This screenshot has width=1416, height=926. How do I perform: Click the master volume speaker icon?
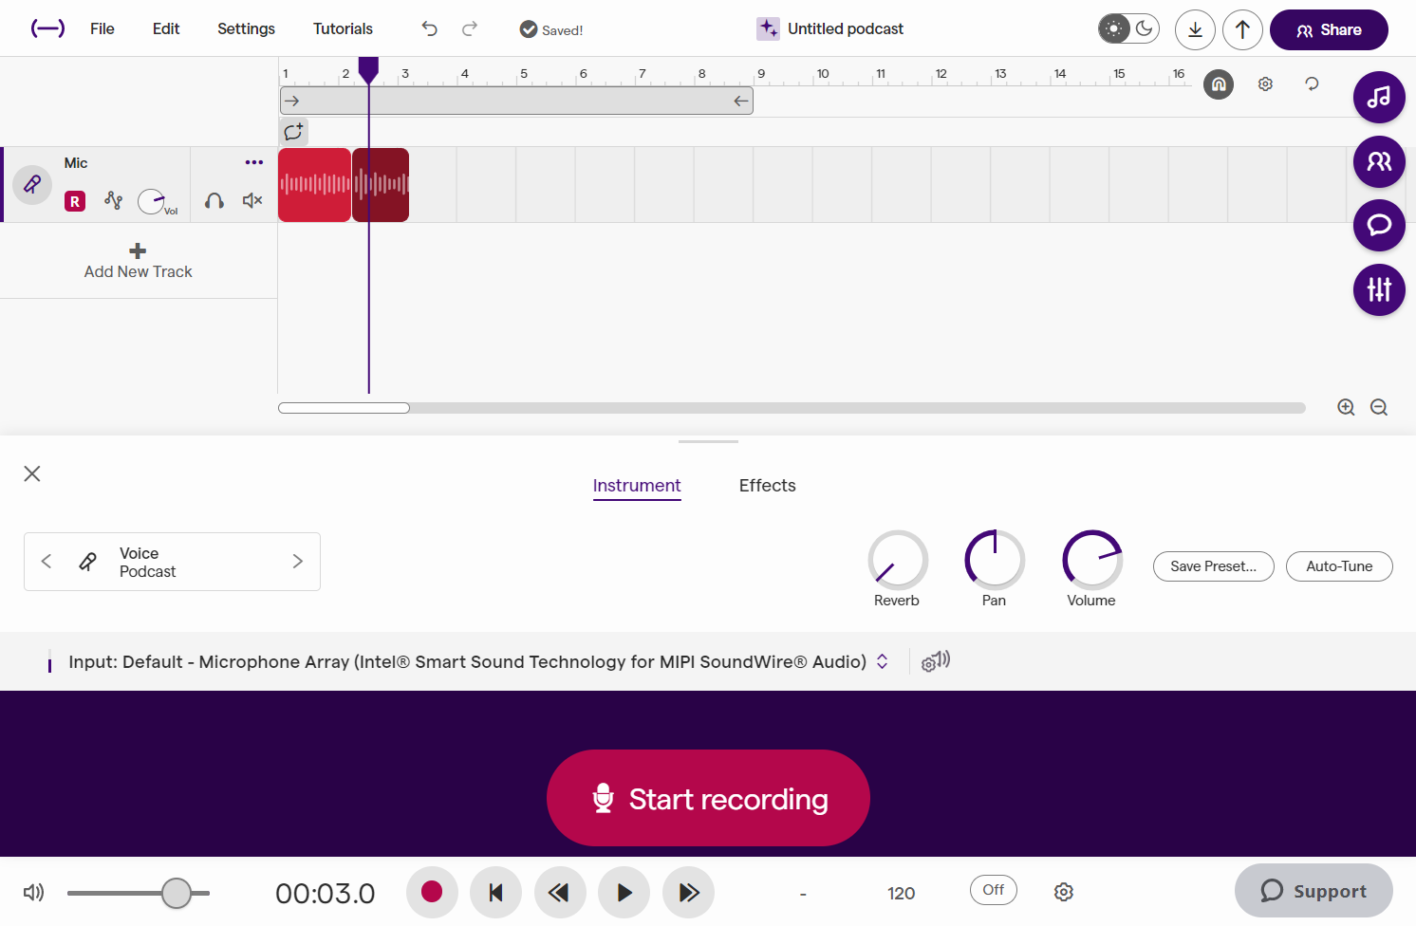33,892
